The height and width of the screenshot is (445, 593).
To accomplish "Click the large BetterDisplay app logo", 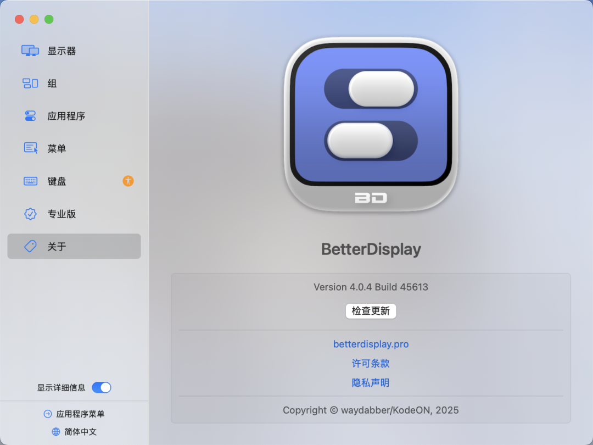I will point(371,124).
